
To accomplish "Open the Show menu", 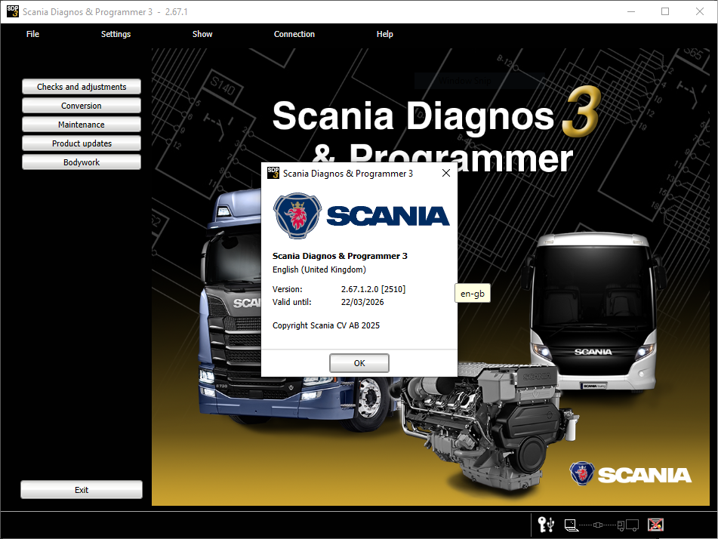I will (202, 34).
